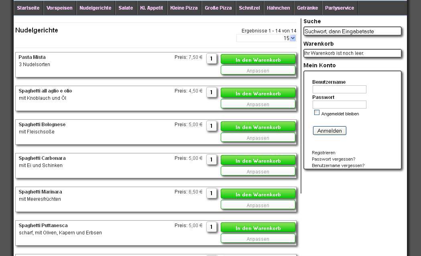Image resolution: width=421 pixels, height=256 pixels.
Task: Open the Registrieren link
Action: tap(323, 153)
